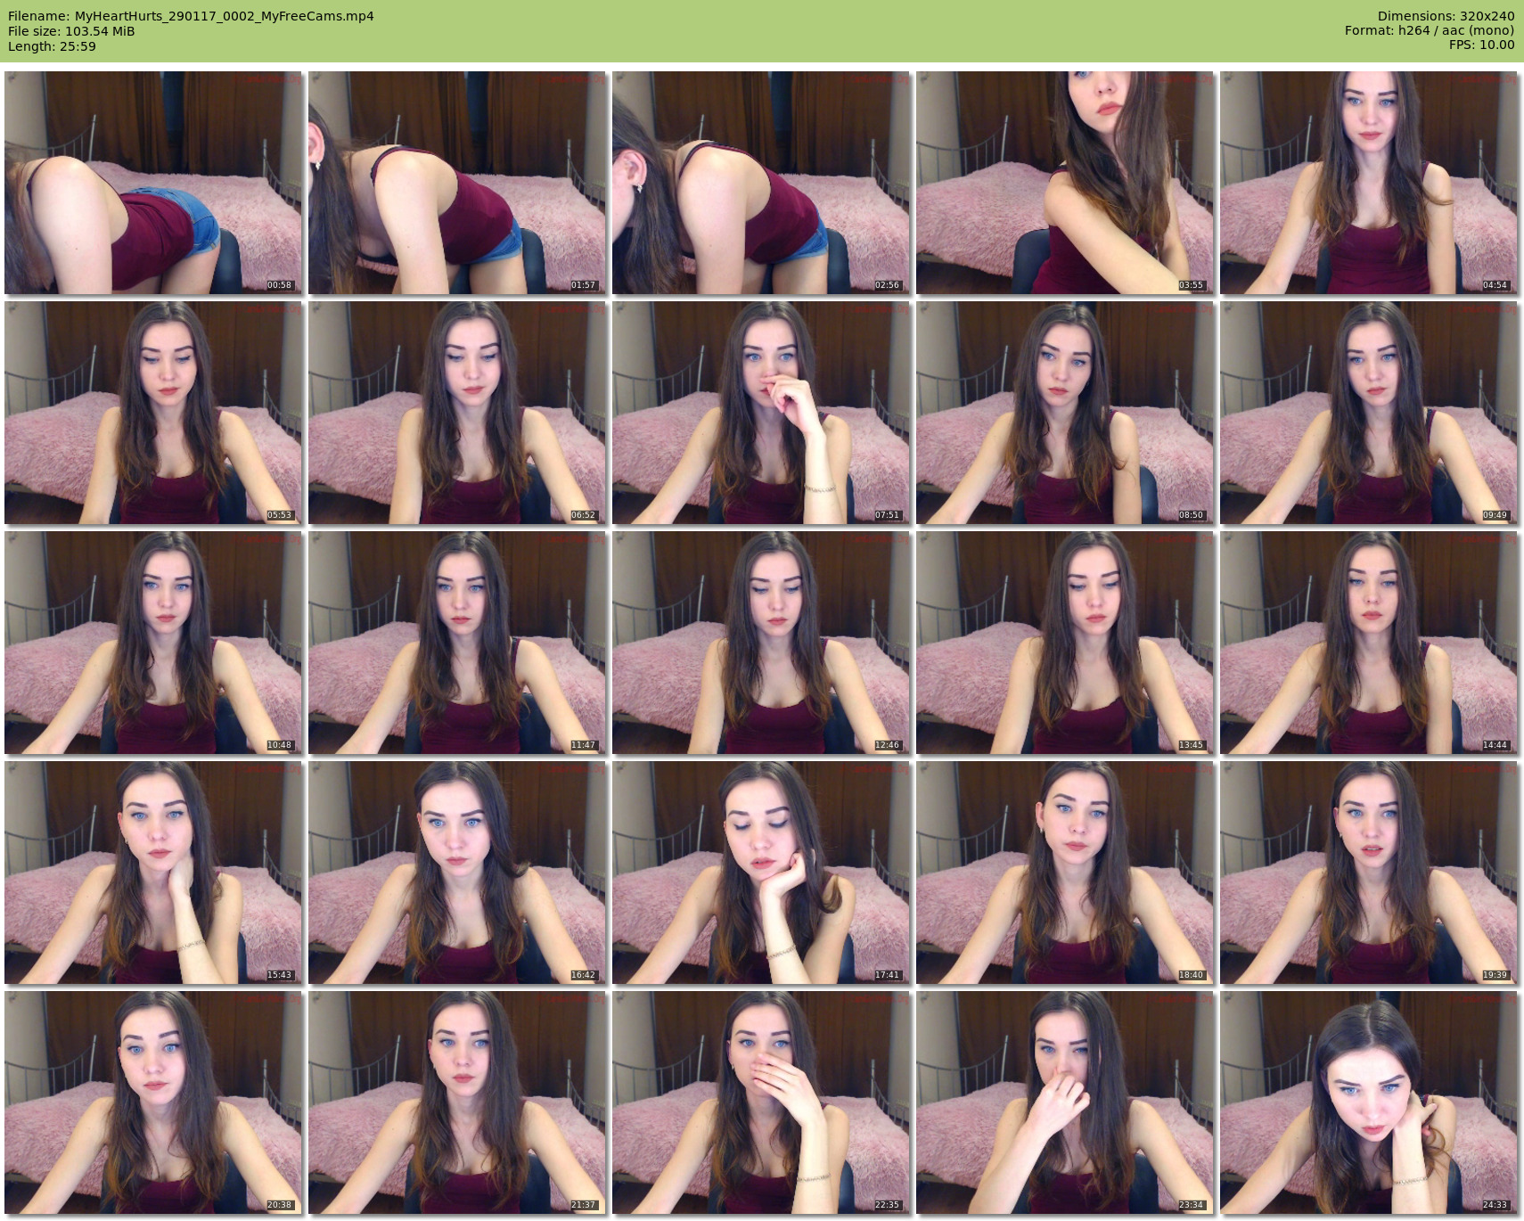Viewport: 1524px width, 1221px height.
Task: Choose the frame marked 18:40
Action: coord(1065,873)
